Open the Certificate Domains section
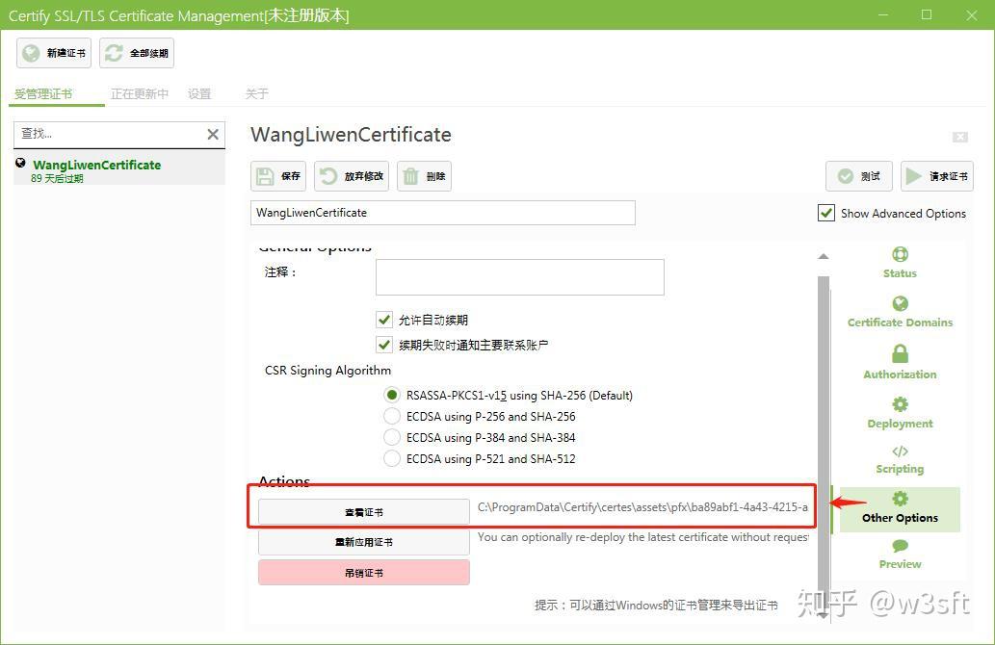Viewport: 995px width, 645px height. tap(900, 311)
